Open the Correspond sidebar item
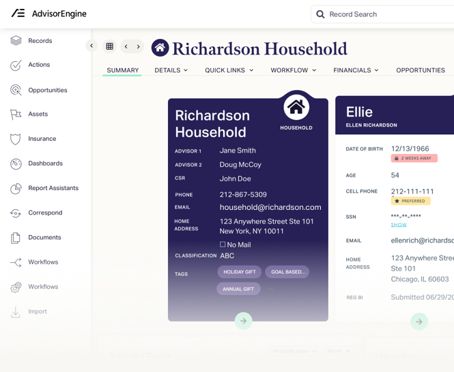The image size is (454, 372). [x=36, y=213]
